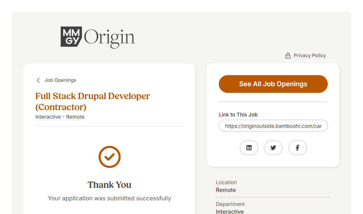Viewport: 363px width, 214px height.
Task: Click the lock icon beside Privacy Policy
Action: tap(288, 56)
